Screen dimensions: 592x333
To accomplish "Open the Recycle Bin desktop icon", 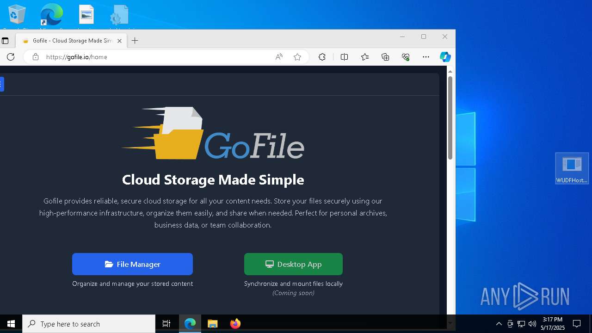I will pos(17,15).
